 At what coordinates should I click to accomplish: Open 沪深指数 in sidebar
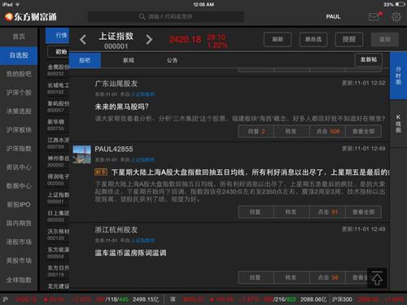coord(19,149)
